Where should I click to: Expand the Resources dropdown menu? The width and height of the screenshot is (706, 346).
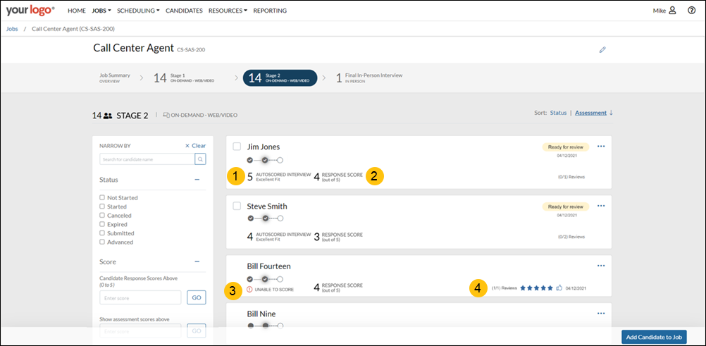(x=228, y=11)
